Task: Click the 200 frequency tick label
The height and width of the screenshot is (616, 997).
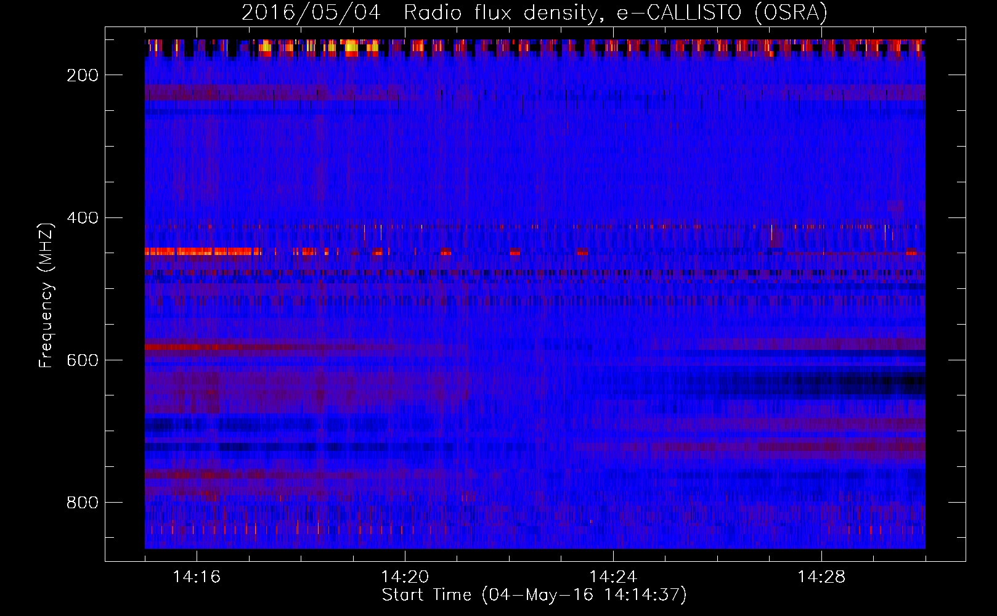Action: pos(83,75)
